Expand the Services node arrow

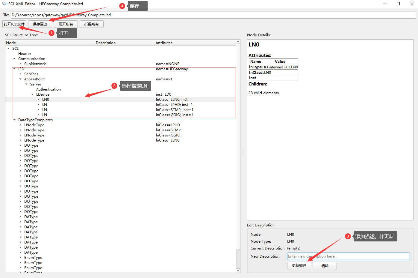click(20, 74)
